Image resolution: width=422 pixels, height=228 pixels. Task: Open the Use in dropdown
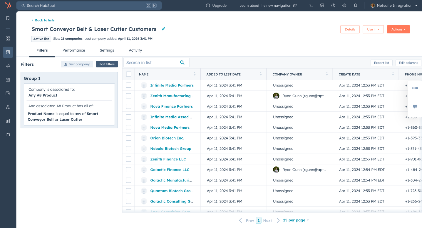373,29
